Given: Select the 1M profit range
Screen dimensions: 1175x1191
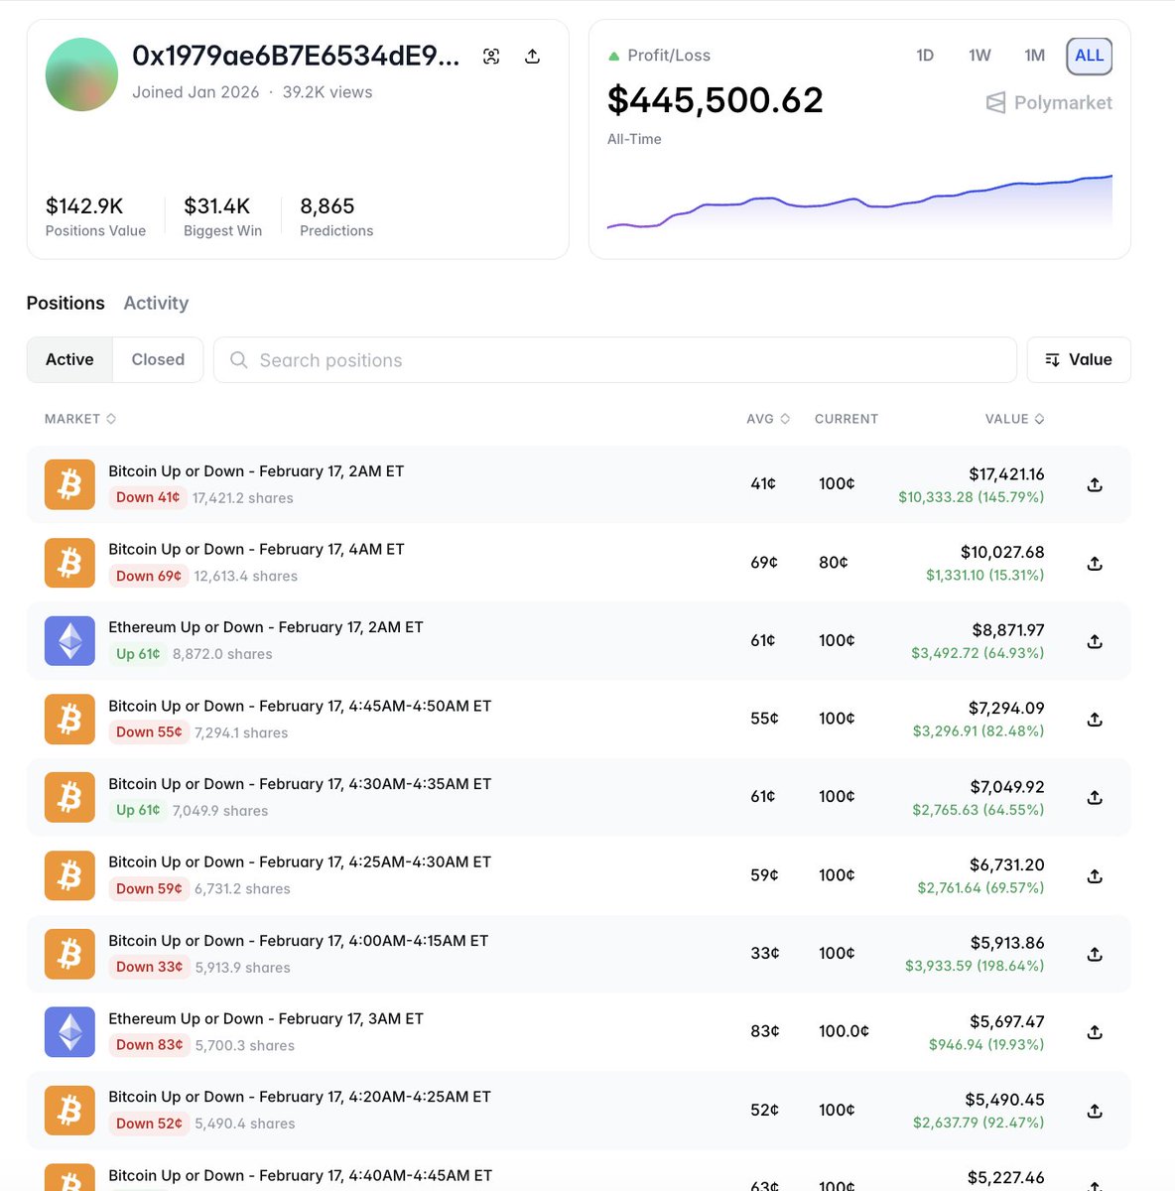Looking at the screenshot, I should pos(1034,56).
